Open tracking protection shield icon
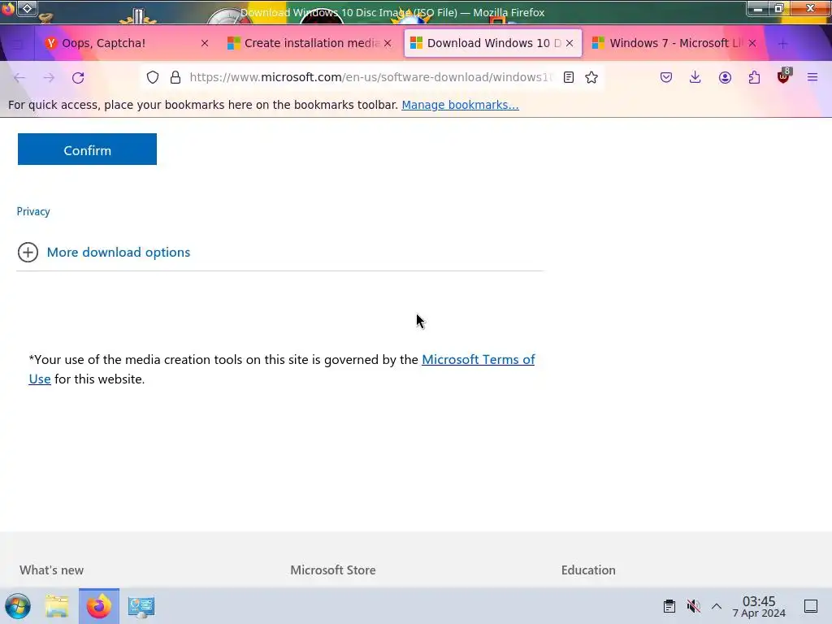832x624 pixels. click(x=153, y=77)
